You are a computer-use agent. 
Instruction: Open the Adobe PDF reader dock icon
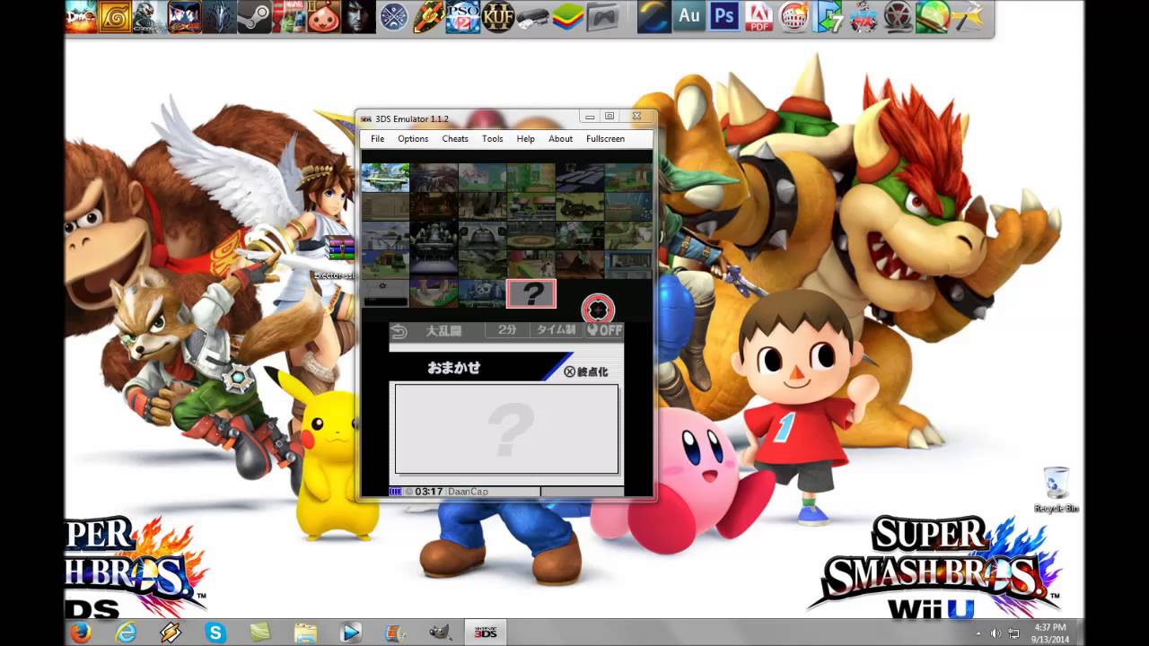[759, 17]
